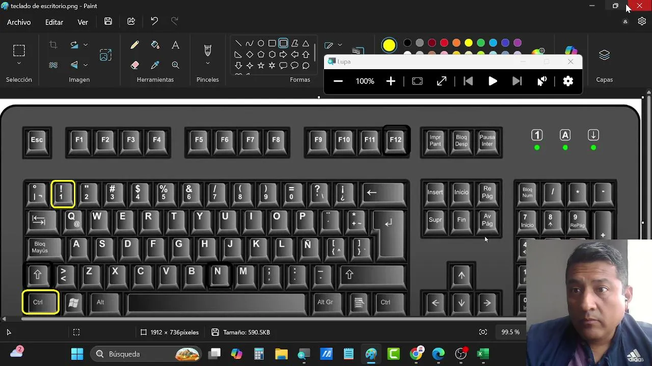Open the Ver menu
The image size is (652, 366).
point(83,22)
